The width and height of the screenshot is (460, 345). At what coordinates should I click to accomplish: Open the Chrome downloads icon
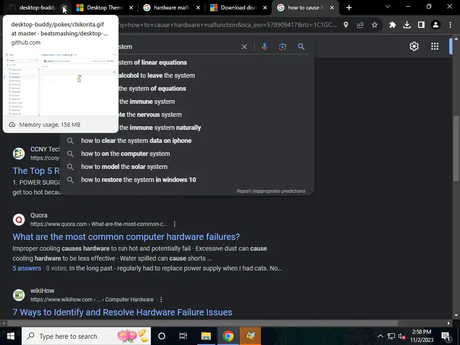(407, 25)
